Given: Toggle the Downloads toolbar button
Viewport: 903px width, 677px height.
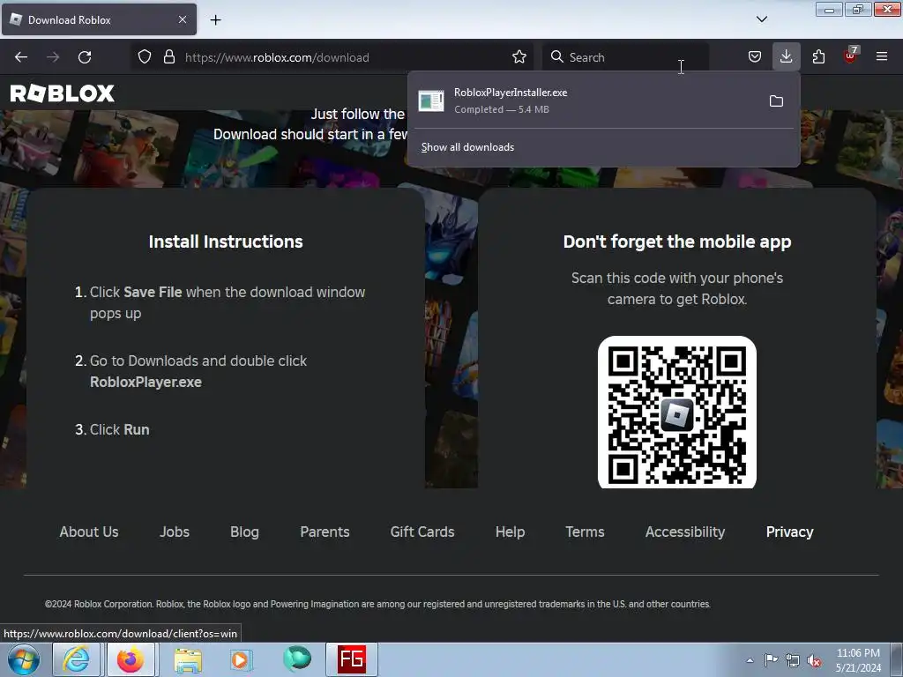Looking at the screenshot, I should click(x=786, y=57).
